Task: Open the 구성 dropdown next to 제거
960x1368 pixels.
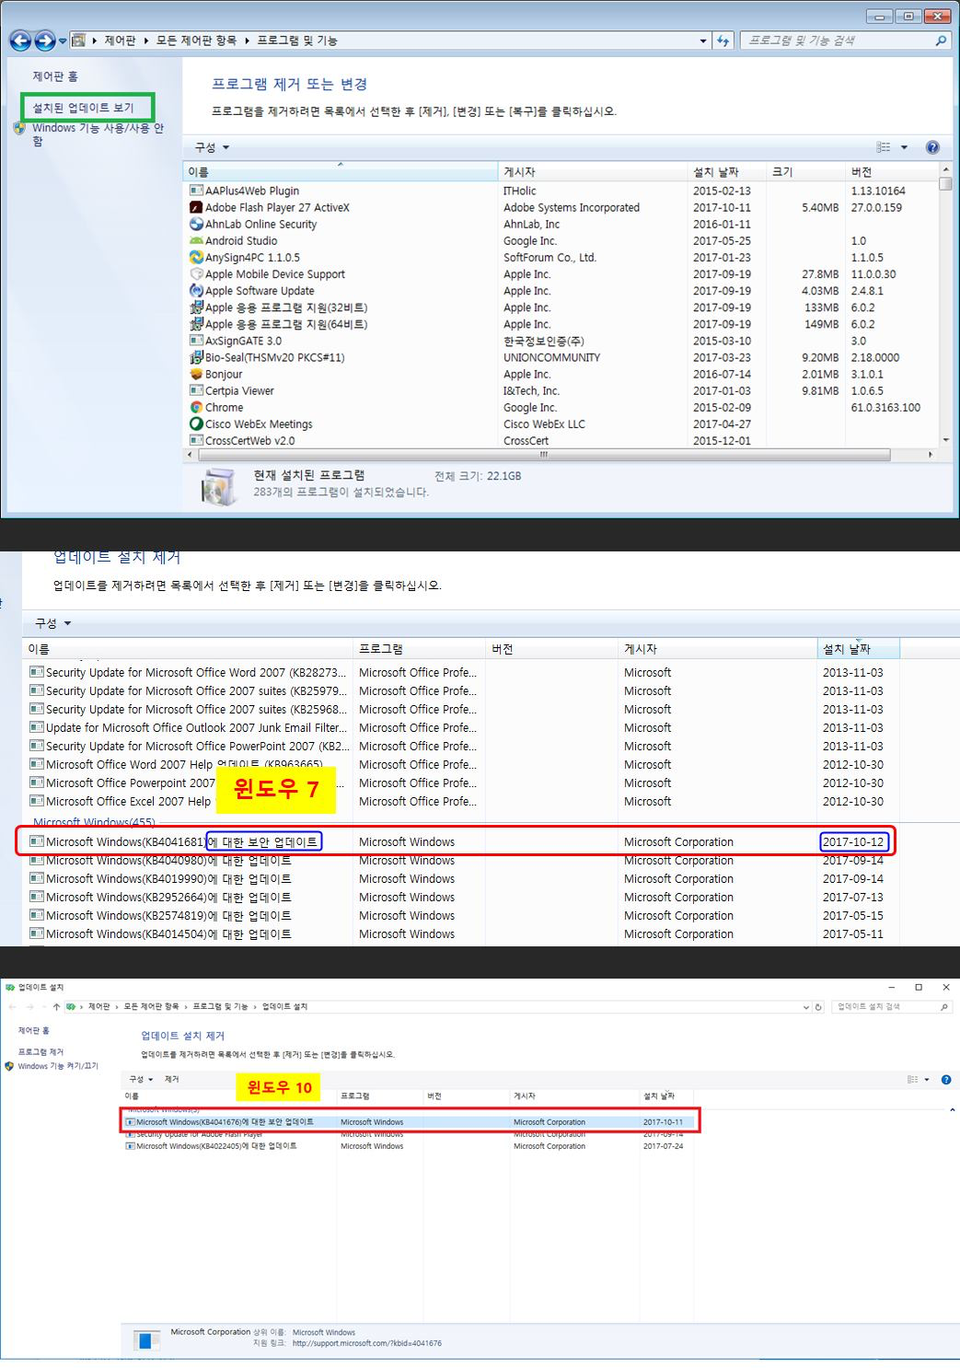Action: 141,1079
